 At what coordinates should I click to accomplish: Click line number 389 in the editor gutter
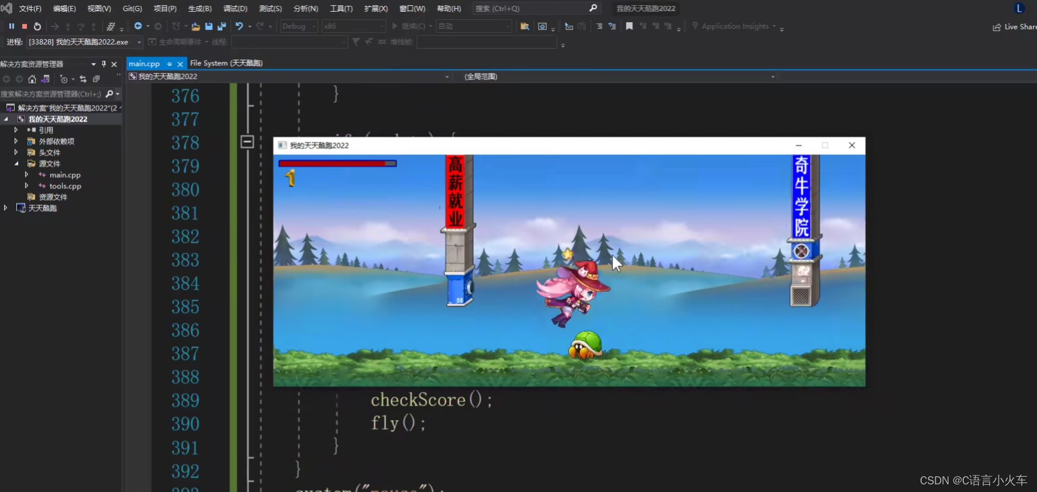click(x=185, y=400)
